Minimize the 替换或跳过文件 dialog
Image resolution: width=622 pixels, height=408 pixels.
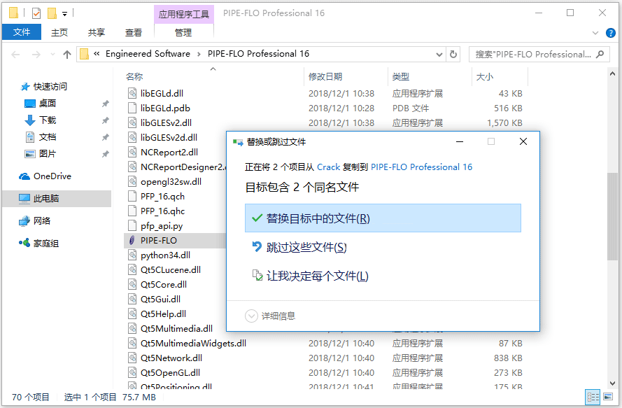pyautogui.click(x=460, y=141)
